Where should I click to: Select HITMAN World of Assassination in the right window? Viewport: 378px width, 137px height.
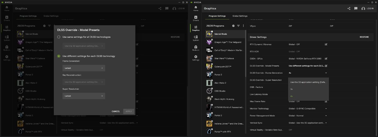pos(209,107)
